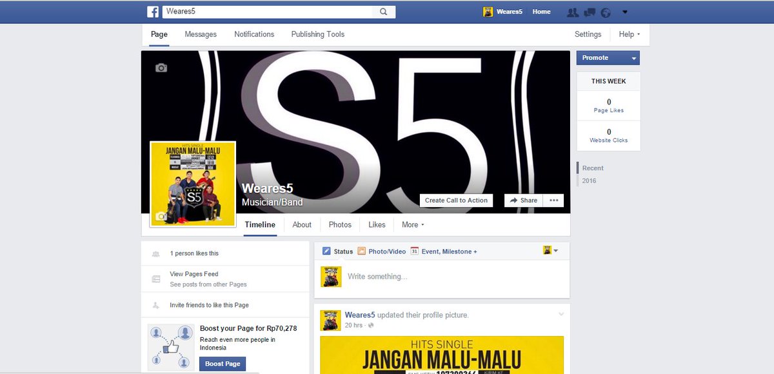Click the Weares5 name in top bar
Image resolution: width=774 pixels, height=374 pixels.
(510, 12)
